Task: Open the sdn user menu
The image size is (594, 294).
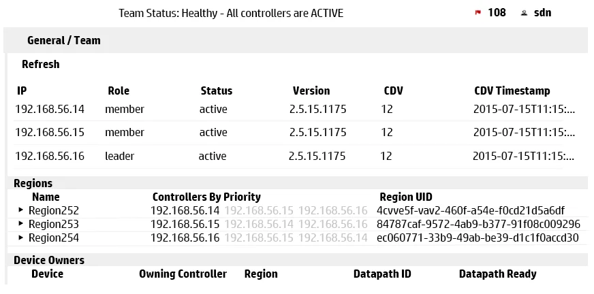Action: tap(542, 12)
